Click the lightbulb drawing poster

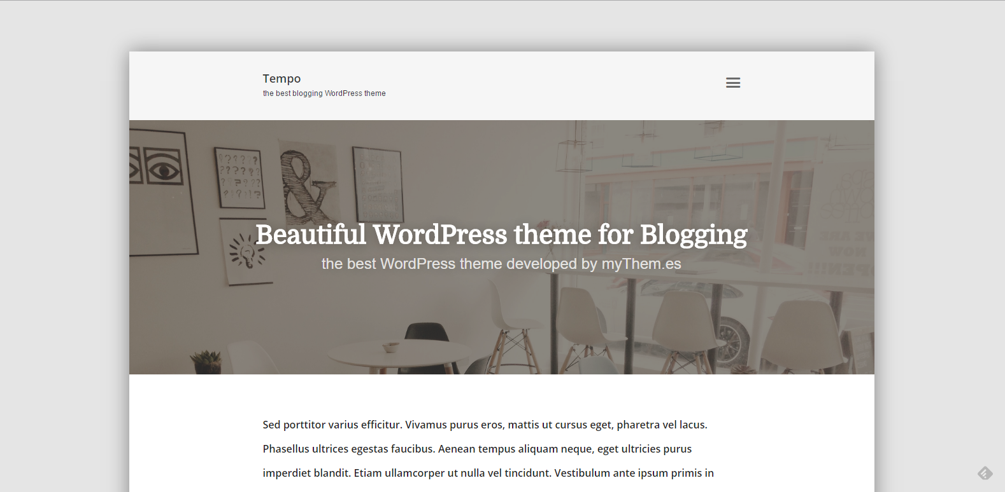click(x=246, y=251)
